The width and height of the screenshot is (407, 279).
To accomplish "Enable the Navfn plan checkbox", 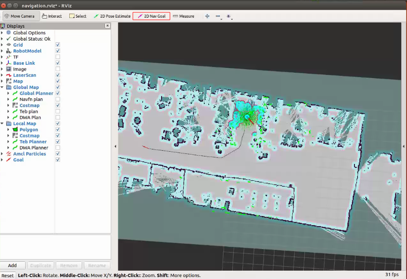I will pos(58,99).
